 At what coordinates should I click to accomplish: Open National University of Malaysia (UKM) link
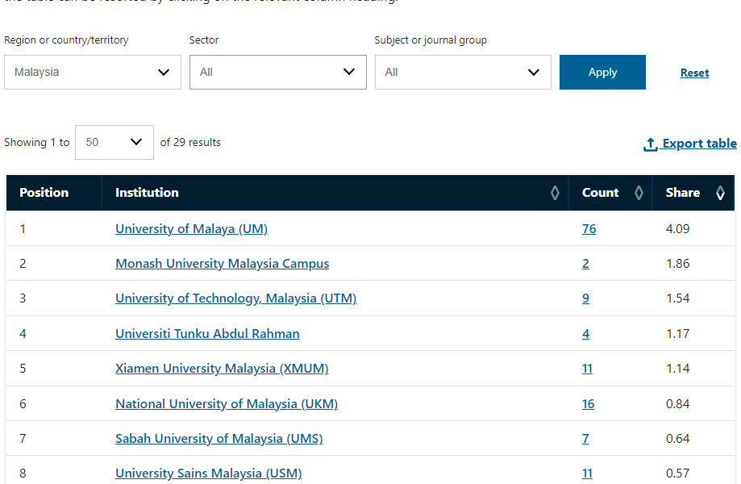pos(227,403)
